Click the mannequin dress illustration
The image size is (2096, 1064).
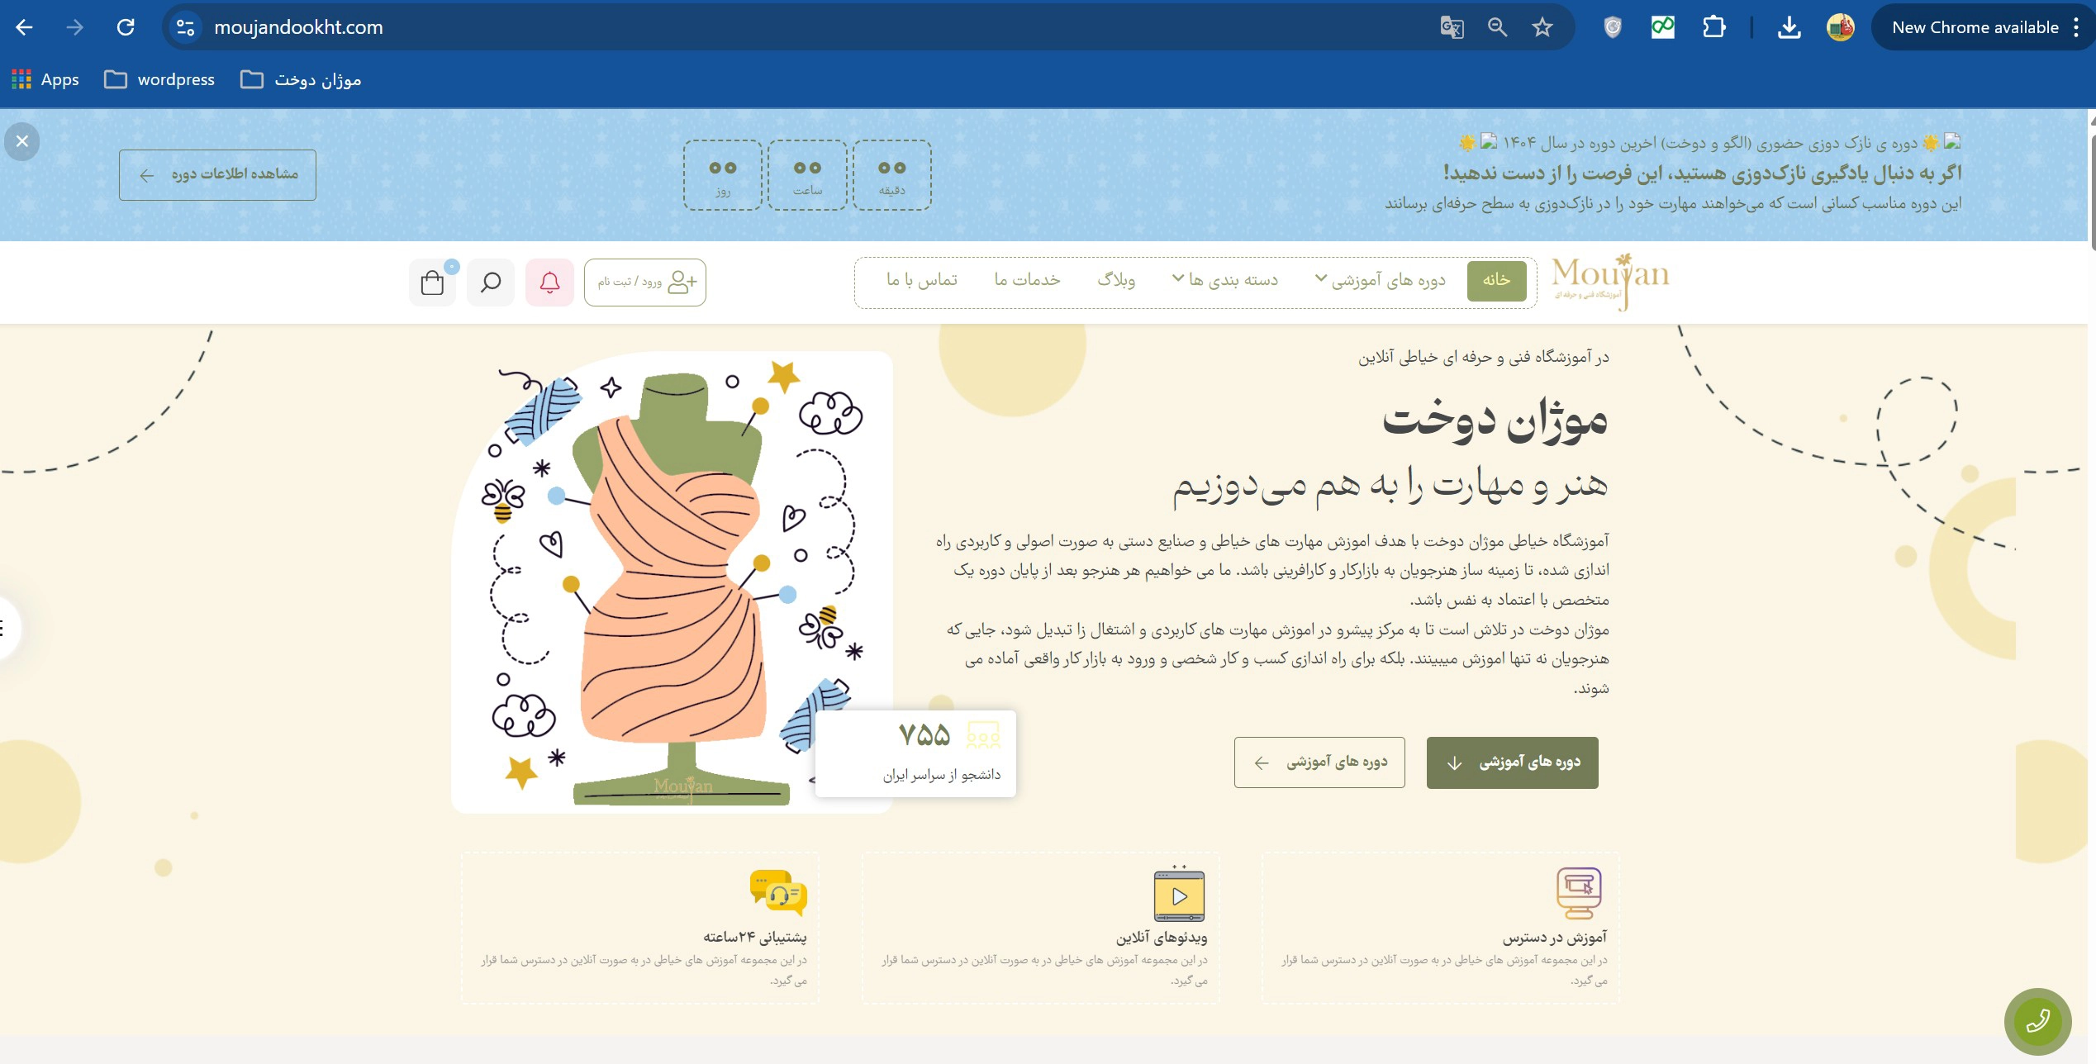(x=671, y=582)
